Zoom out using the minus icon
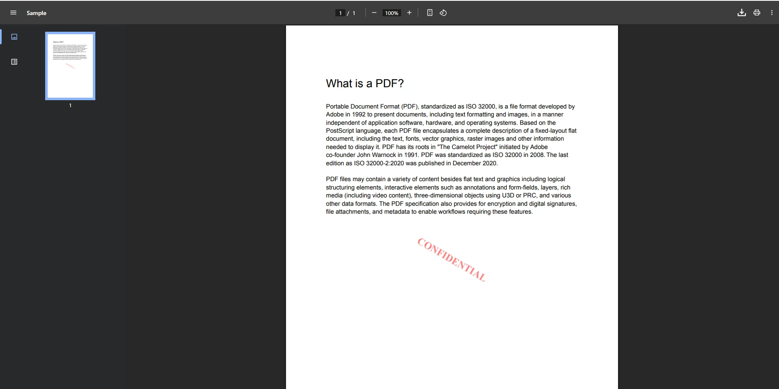 click(x=374, y=13)
